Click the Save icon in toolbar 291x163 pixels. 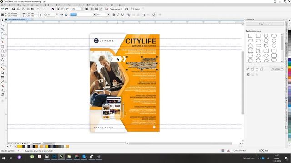14,9
